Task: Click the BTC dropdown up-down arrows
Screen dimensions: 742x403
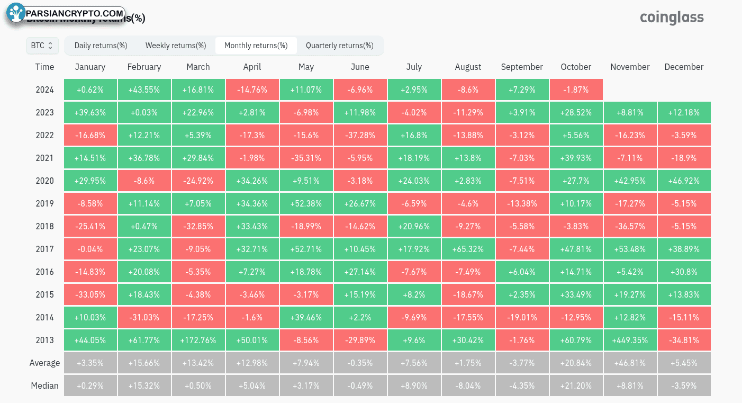Action: [50, 46]
